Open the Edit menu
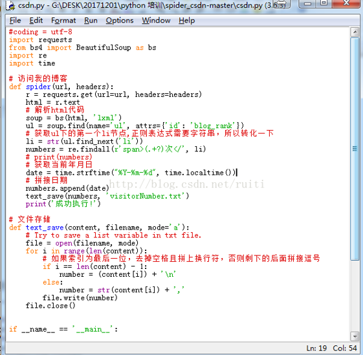The height and width of the screenshot is (355, 363). click(36, 20)
